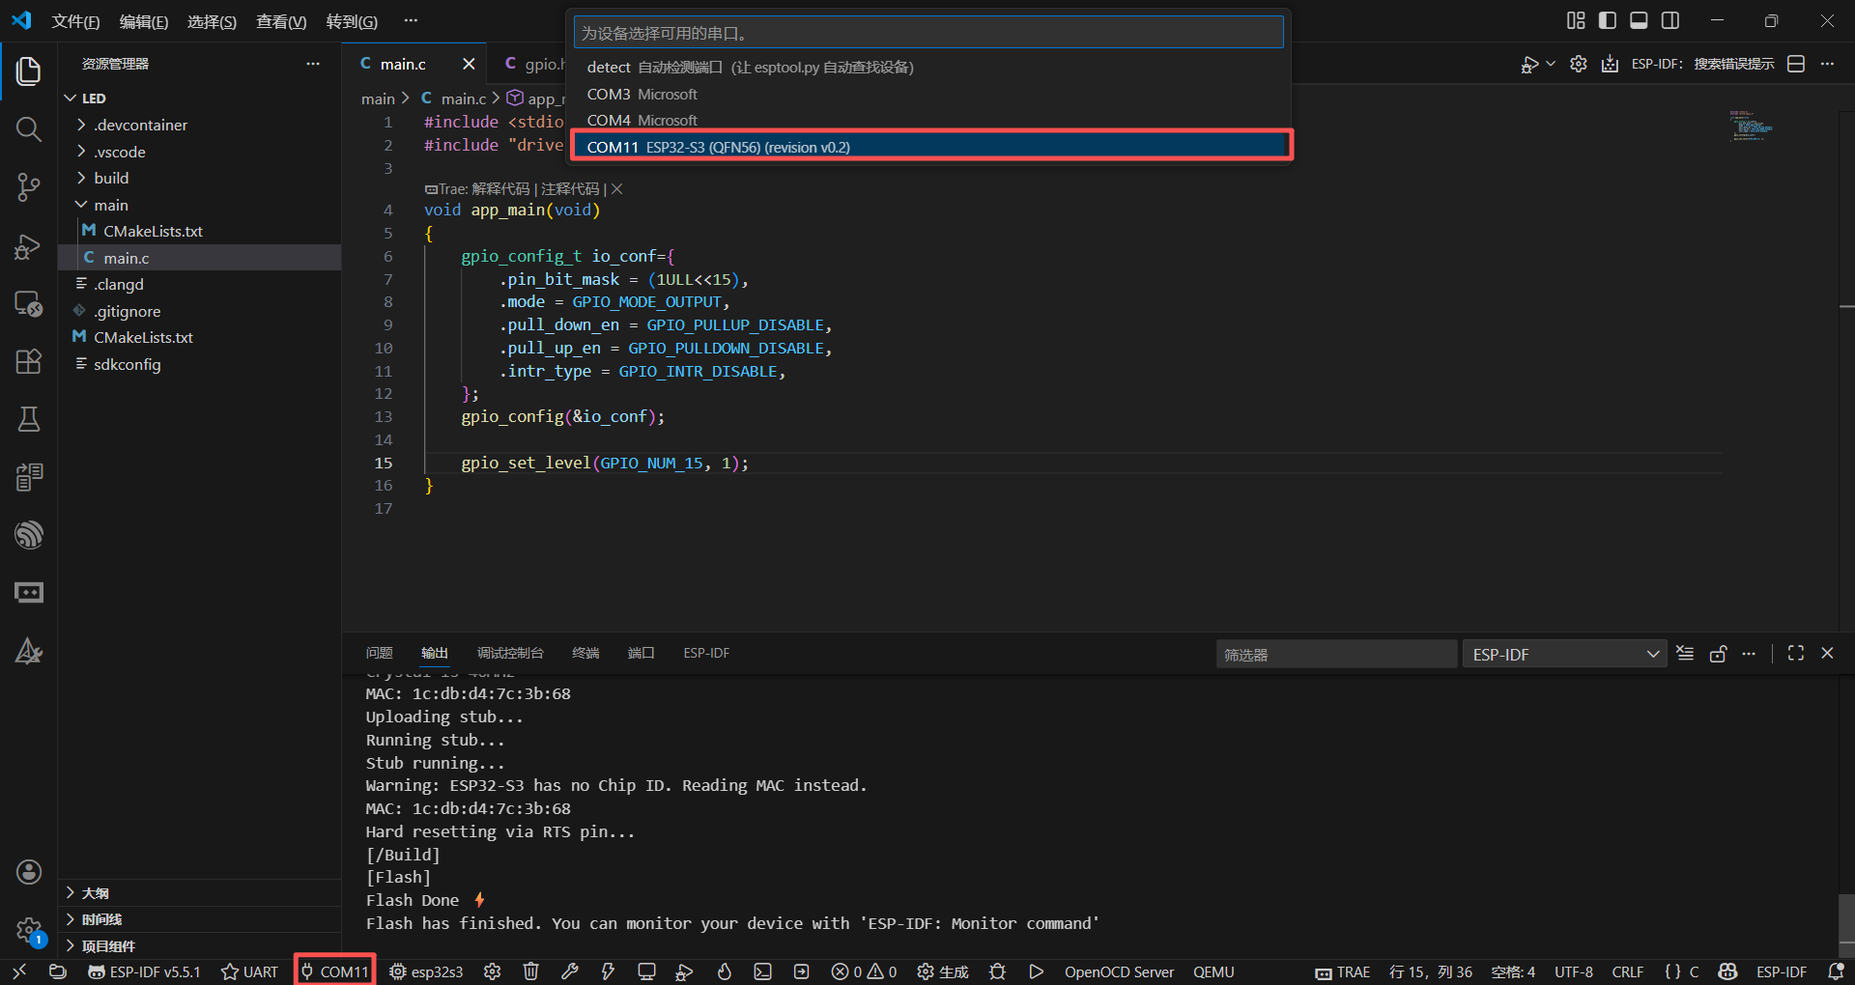Open the Accounts menu icon

[x=29, y=872]
